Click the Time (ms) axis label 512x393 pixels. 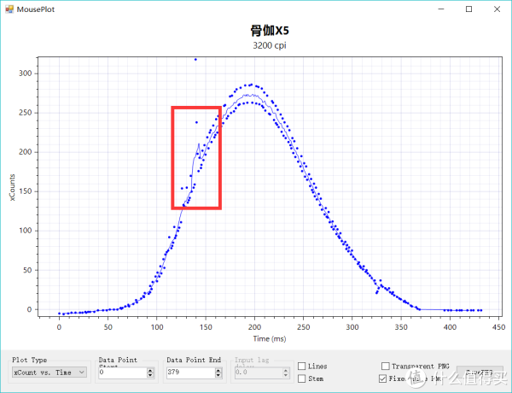[x=270, y=338]
